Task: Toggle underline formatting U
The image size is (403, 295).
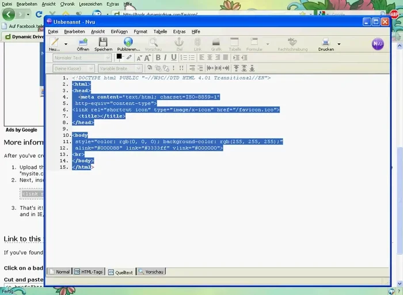Action: [174, 58]
